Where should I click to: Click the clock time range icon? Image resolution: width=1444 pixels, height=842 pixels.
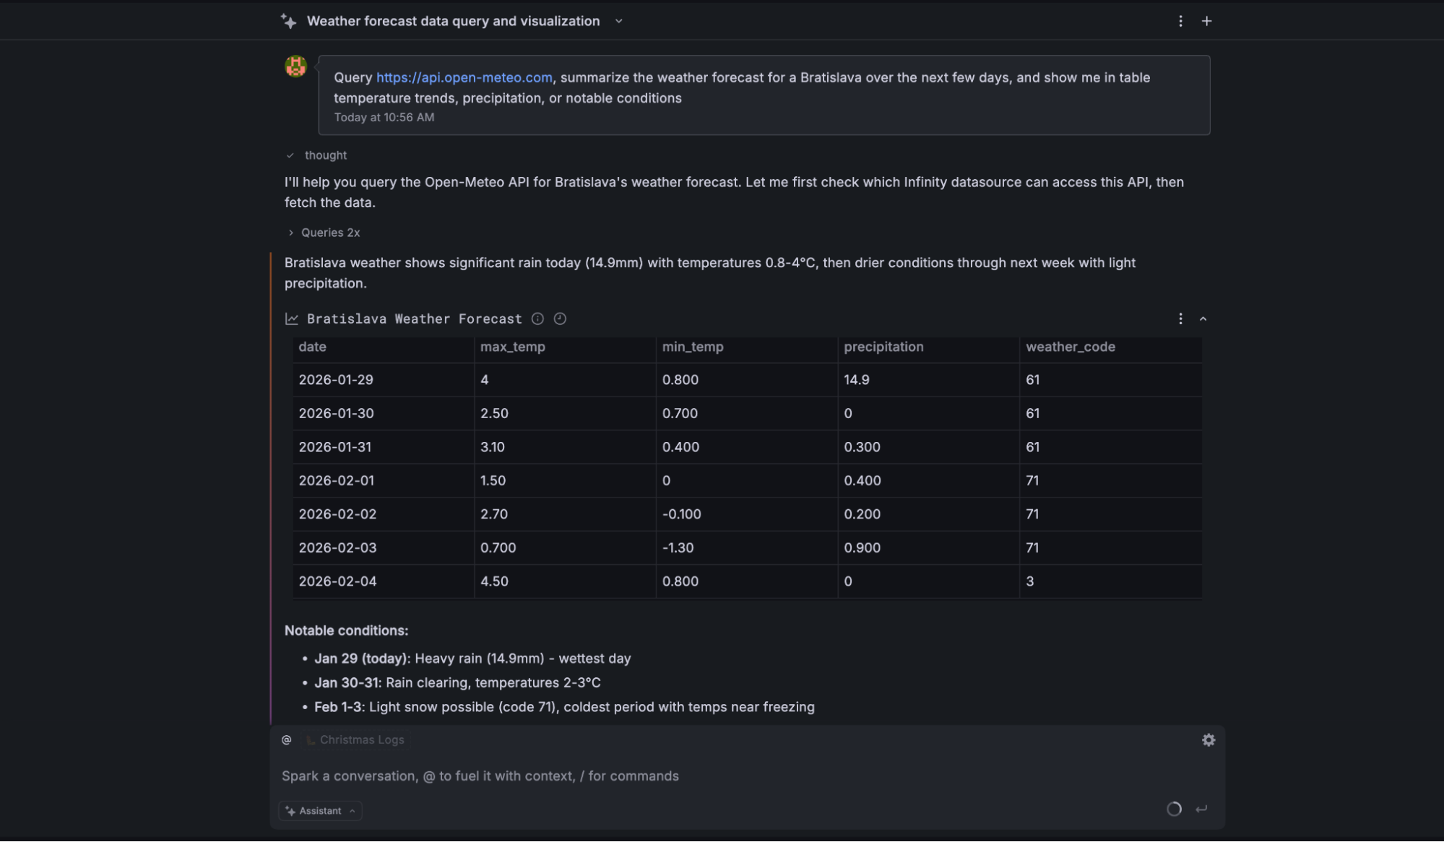pyautogui.click(x=560, y=319)
